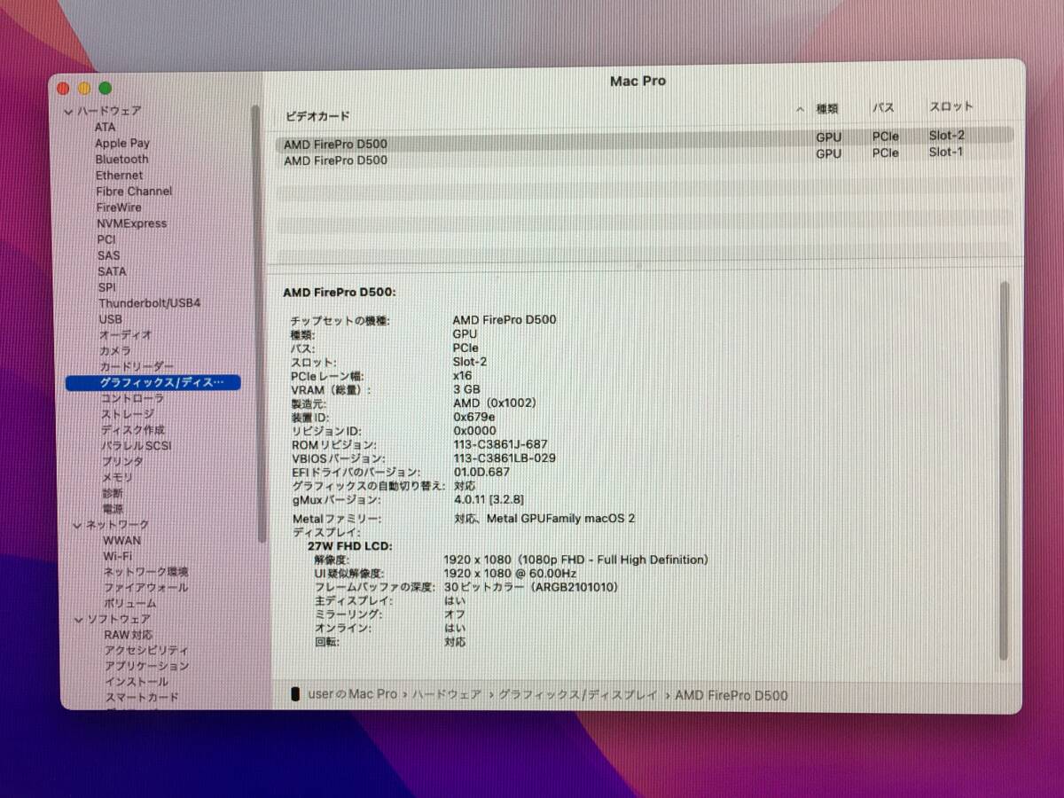Select コントローラ in sidebar

point(132,398)
